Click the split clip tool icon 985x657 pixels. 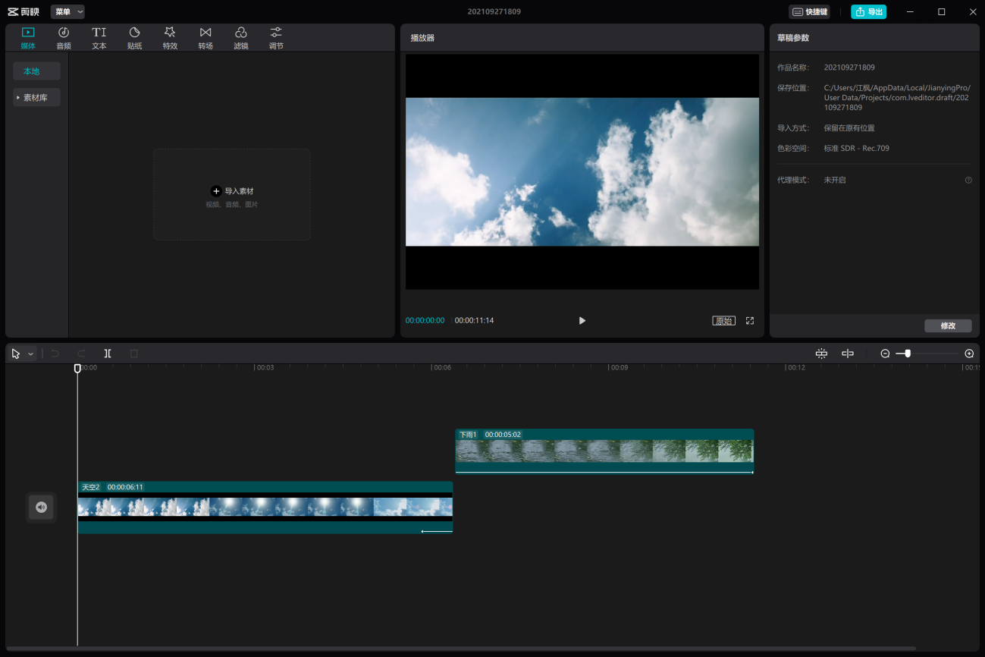coord(108,354)
